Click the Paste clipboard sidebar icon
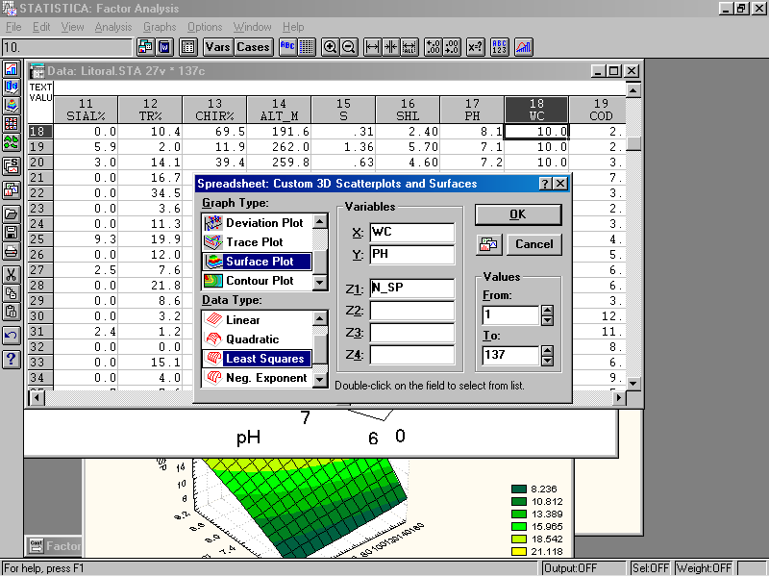This screenshot has height=577, width=769. [12, 312]
